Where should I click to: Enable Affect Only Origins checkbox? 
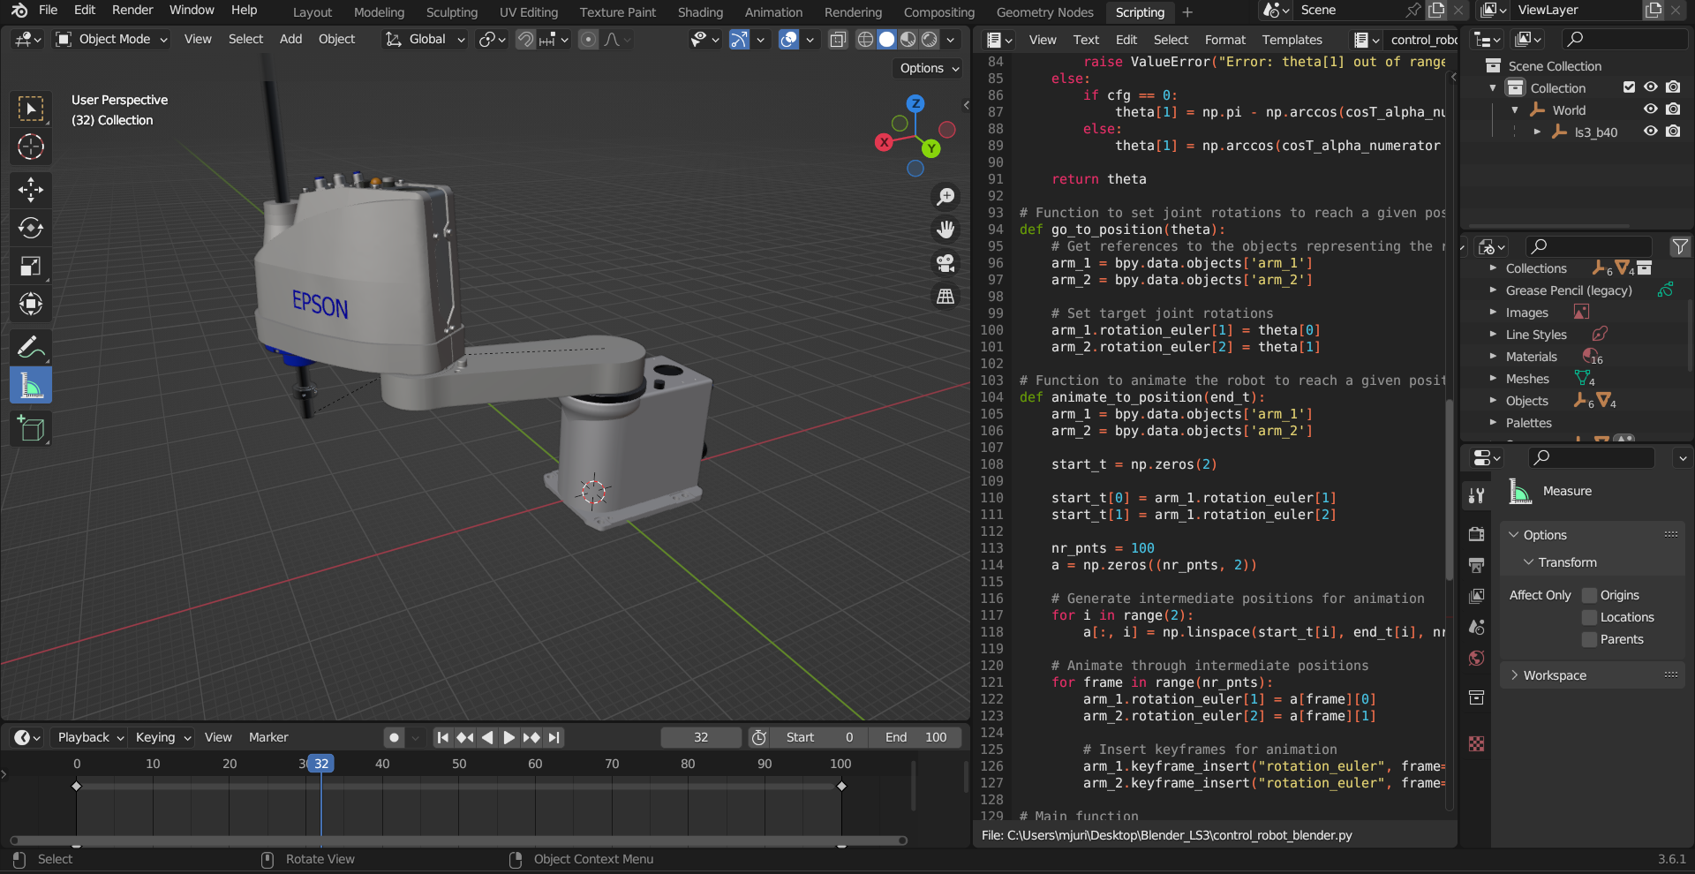[x=1590, y=595]
